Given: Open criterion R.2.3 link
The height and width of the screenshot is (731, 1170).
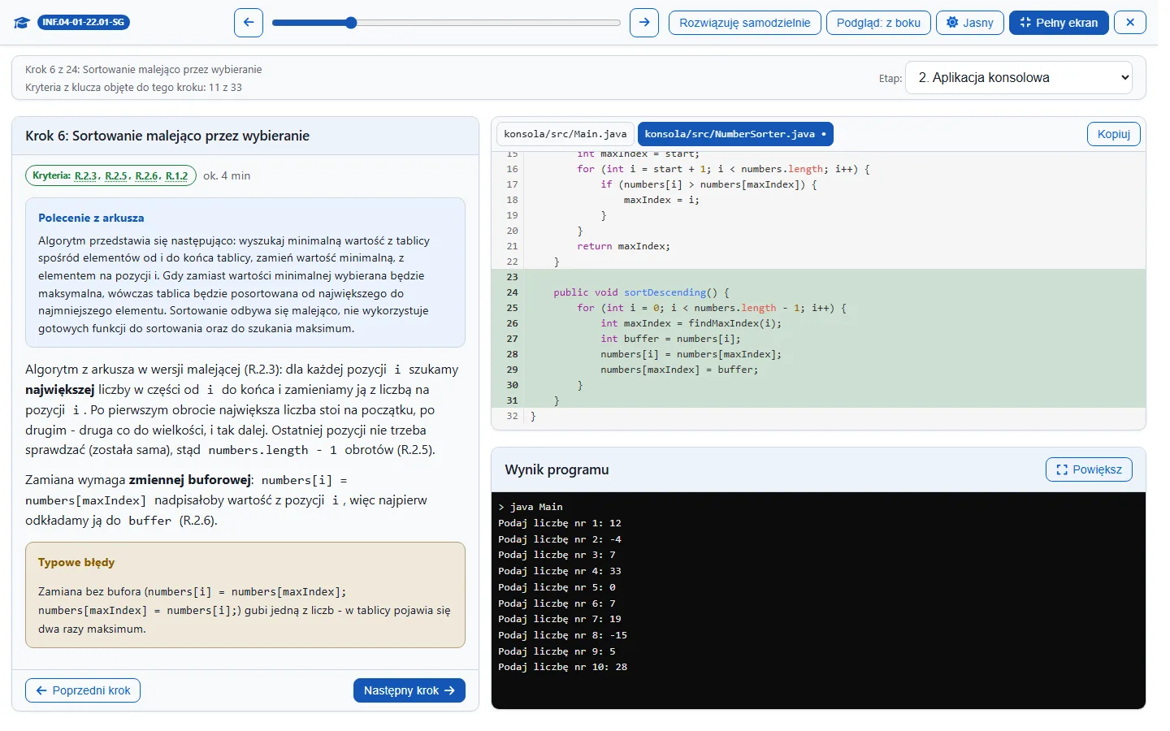Looking at the screenshot, I should point(86,175).
